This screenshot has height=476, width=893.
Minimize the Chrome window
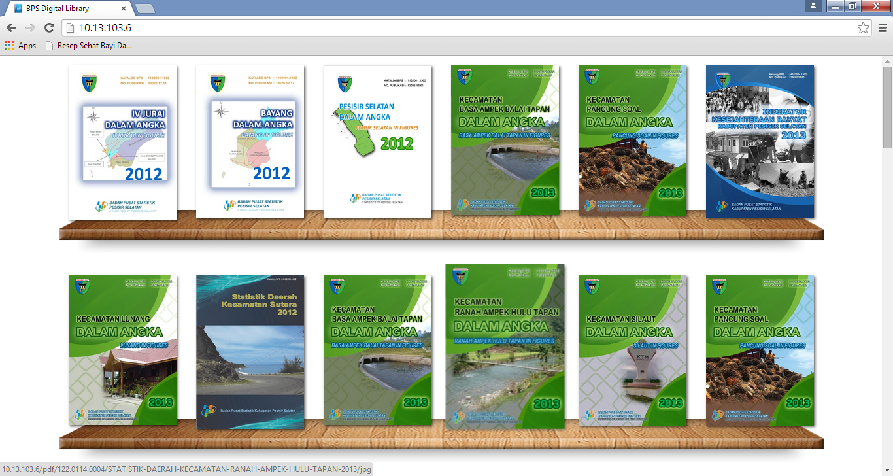[x=835, y=6]
